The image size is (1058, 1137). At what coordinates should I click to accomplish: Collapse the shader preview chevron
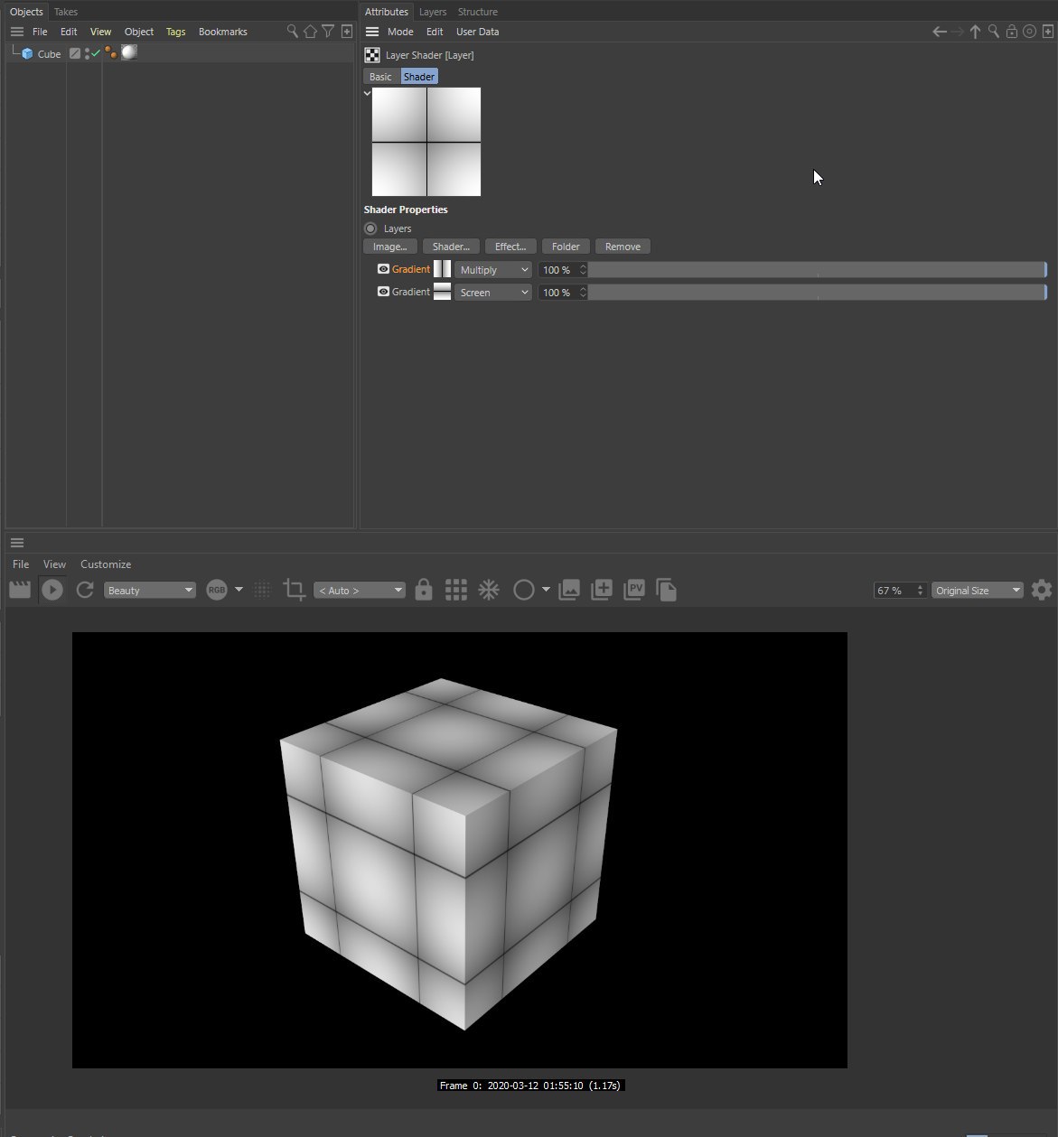[367, 93]
